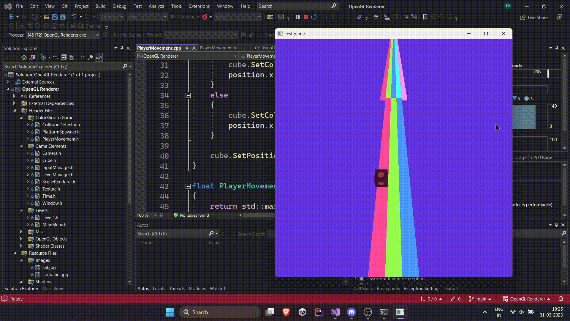The height and width of the screenshot is (321, 570).
Task: Restart the debug session via circular arrow icon
Action: pos(314,17)
